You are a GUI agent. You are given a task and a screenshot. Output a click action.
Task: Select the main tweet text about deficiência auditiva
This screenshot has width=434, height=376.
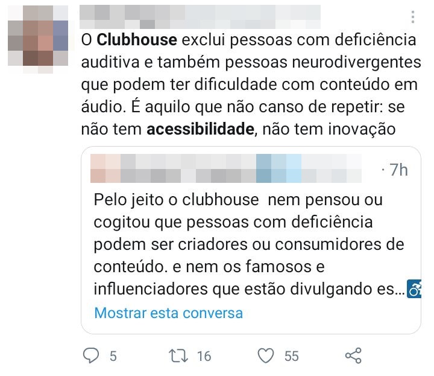[251, 84]
